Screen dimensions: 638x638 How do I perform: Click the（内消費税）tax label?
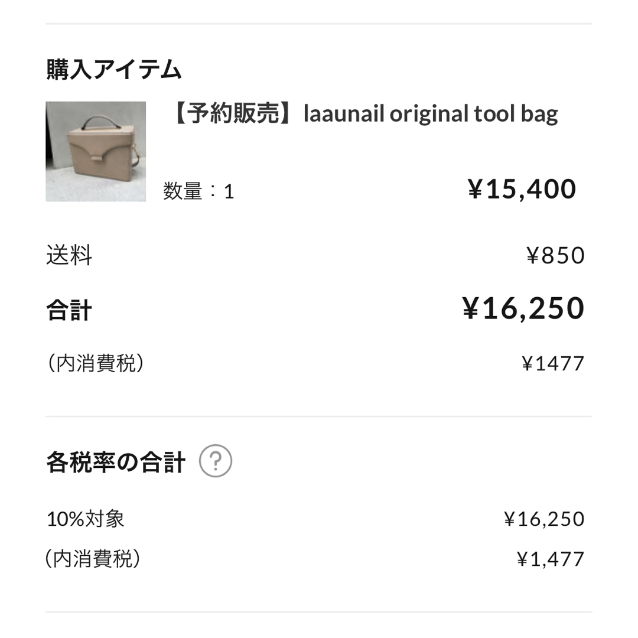click(x=95, y=363)
